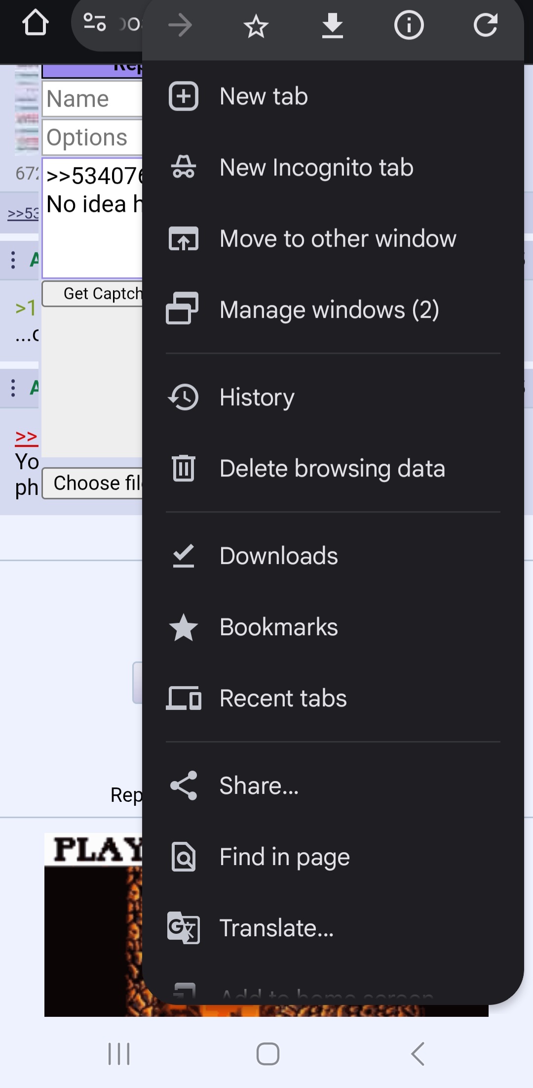533x1088 pixels.
Task: Open Android recent apps button
Action: [x=119, y=1054]
